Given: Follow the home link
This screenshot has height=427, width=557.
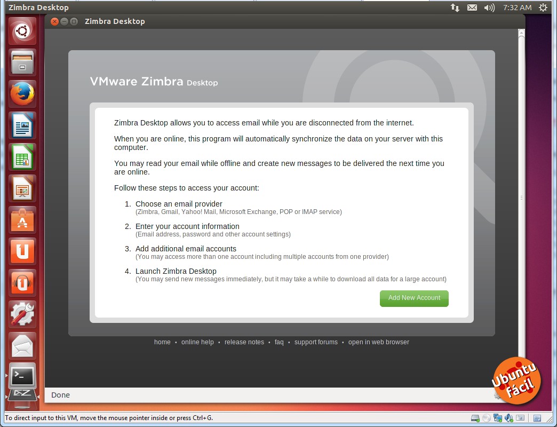Looking at the screenshot, I should [x=162, y=342].
